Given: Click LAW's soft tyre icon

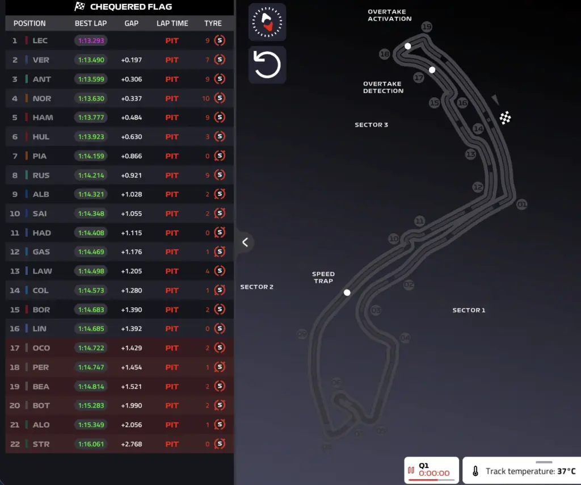Looking at the screenshot, I should coord(220,271).
